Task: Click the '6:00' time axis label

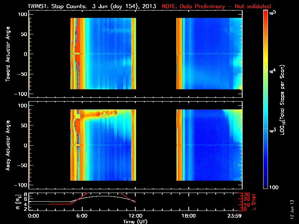Action: coord(82,216)
